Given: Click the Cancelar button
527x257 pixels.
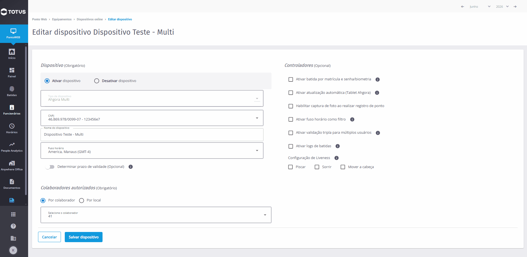Looking at the screenshot, I should (x=49, y=237).
